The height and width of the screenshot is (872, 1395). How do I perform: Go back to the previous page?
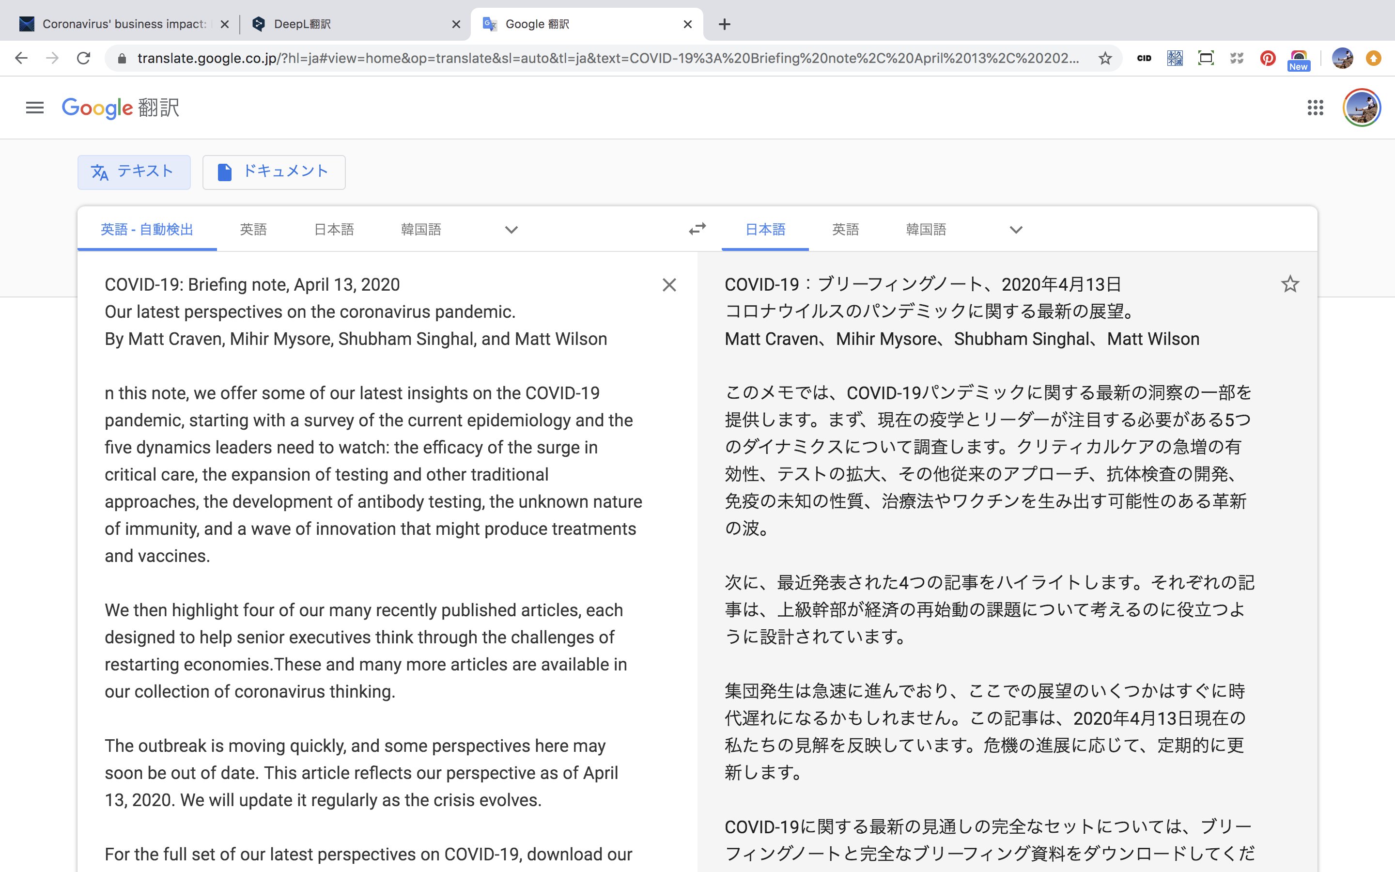point(21,58)
